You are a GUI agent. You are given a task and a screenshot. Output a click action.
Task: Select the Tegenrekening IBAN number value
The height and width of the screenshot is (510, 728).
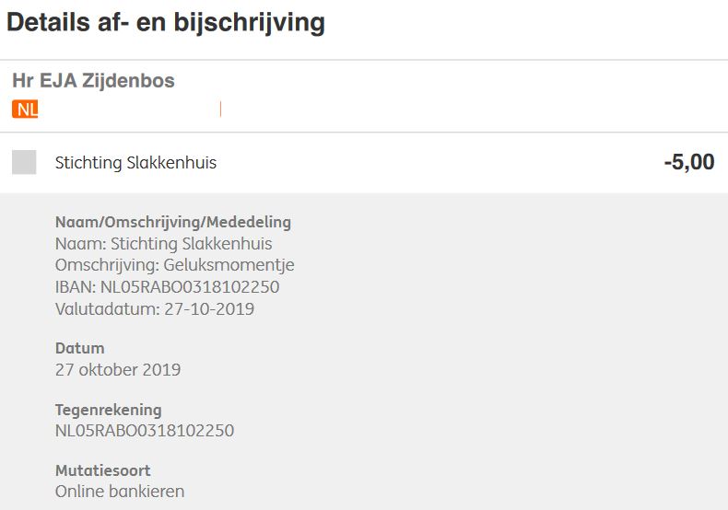[x=145, y=430]
